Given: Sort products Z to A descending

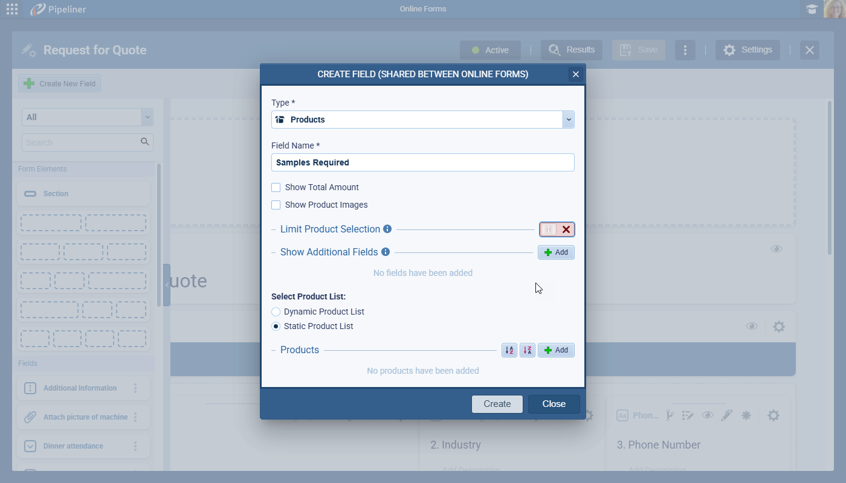Looking at the screenshot, I should click(x=527, y=350).
